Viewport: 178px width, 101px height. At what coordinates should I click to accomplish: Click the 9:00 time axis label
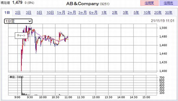(18, 97)
